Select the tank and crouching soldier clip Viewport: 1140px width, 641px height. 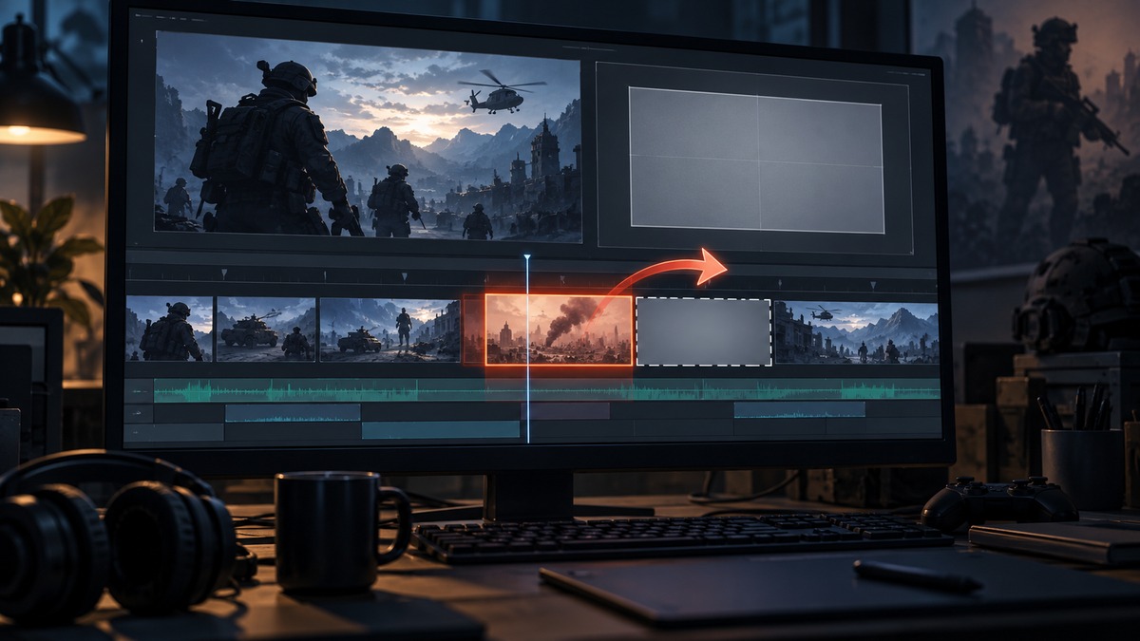(x=266, y=330)
